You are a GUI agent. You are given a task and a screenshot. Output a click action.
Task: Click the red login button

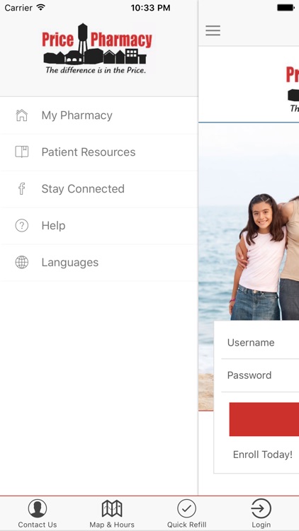264,419
